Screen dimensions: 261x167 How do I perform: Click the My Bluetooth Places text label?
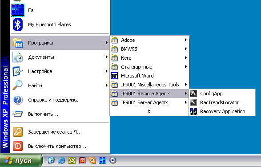49,24
